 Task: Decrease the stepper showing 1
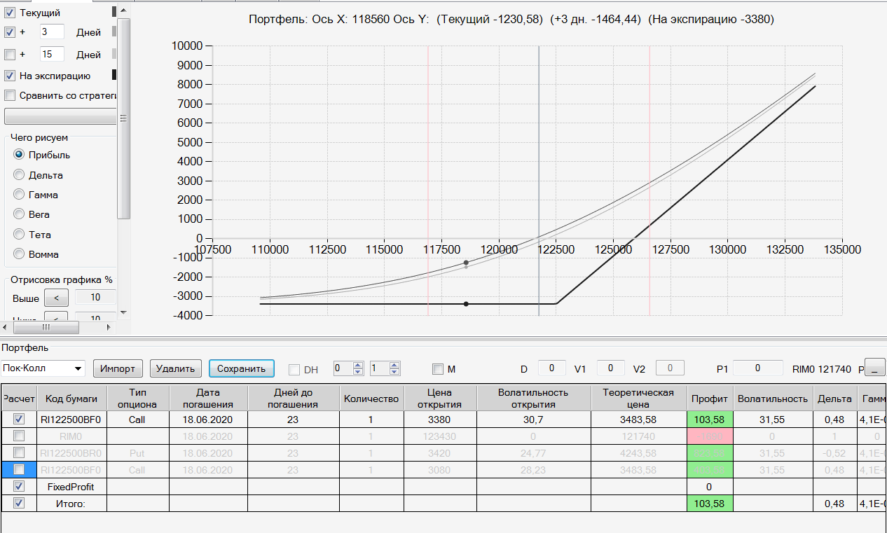[394, 372]
